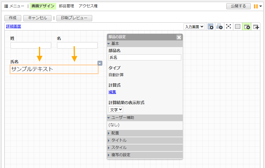Open the 入力画面 screen type dropdown

tap(194, 27)
